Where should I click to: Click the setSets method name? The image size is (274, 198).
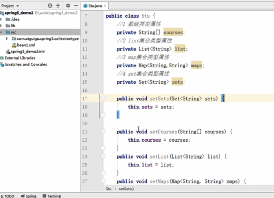(159, 99)
